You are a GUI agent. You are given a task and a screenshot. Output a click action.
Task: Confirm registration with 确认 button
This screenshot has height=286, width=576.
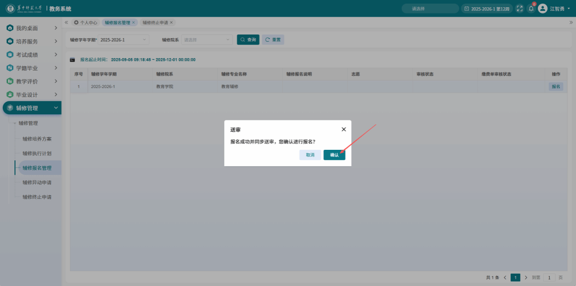coord(334,155)
